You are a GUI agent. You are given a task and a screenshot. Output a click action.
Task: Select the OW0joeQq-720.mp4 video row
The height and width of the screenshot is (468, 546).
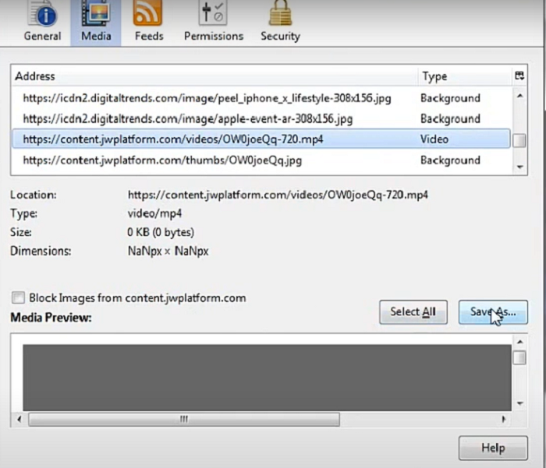261,139
